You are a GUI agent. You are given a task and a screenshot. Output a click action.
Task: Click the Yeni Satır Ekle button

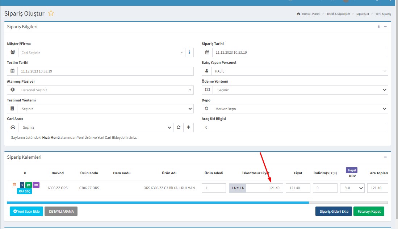tap(26, 211)
